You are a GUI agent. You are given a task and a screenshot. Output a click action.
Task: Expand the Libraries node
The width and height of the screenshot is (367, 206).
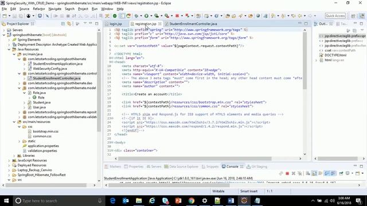[x=14, y=156]
